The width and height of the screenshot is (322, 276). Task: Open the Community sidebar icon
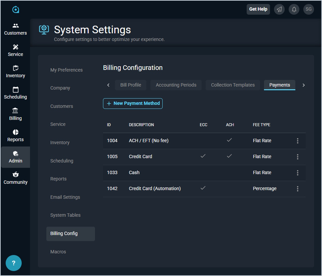[x=15, y=175]
